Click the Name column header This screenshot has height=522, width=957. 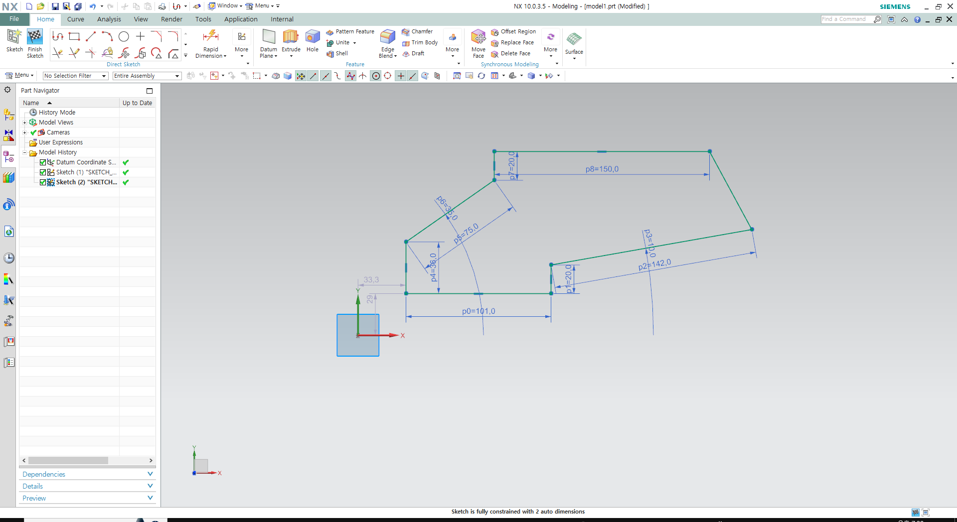[x=69, y=103]
